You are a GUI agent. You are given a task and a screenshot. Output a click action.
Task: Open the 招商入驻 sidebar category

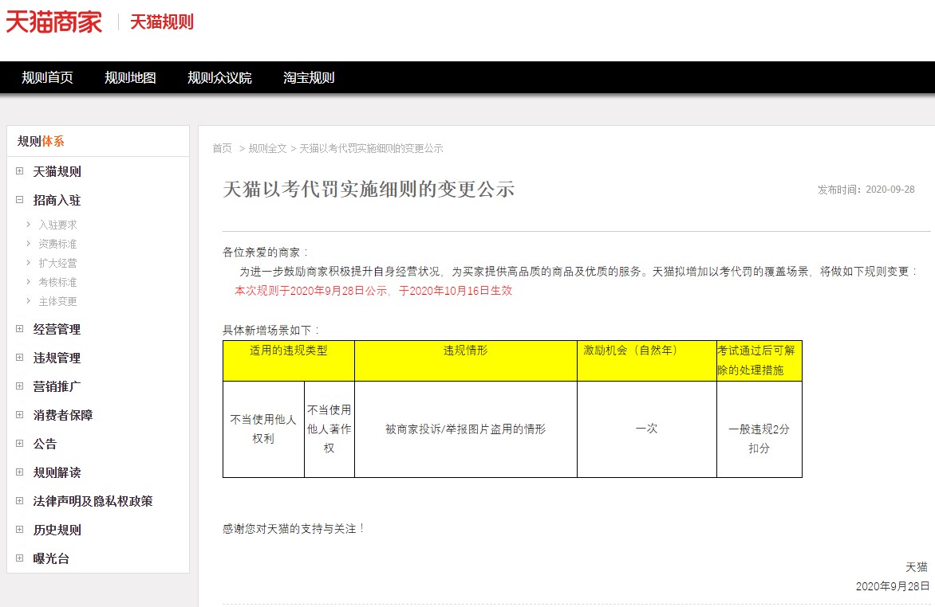[x=57, y=200]
